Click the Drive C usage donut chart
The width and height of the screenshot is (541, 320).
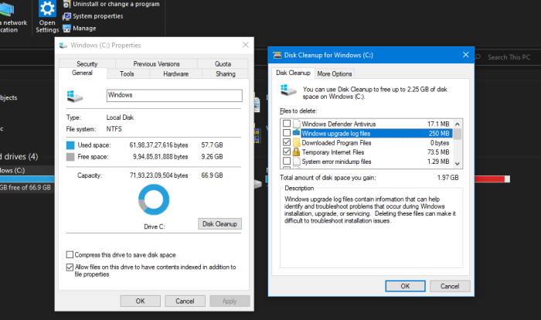[154, 199]
